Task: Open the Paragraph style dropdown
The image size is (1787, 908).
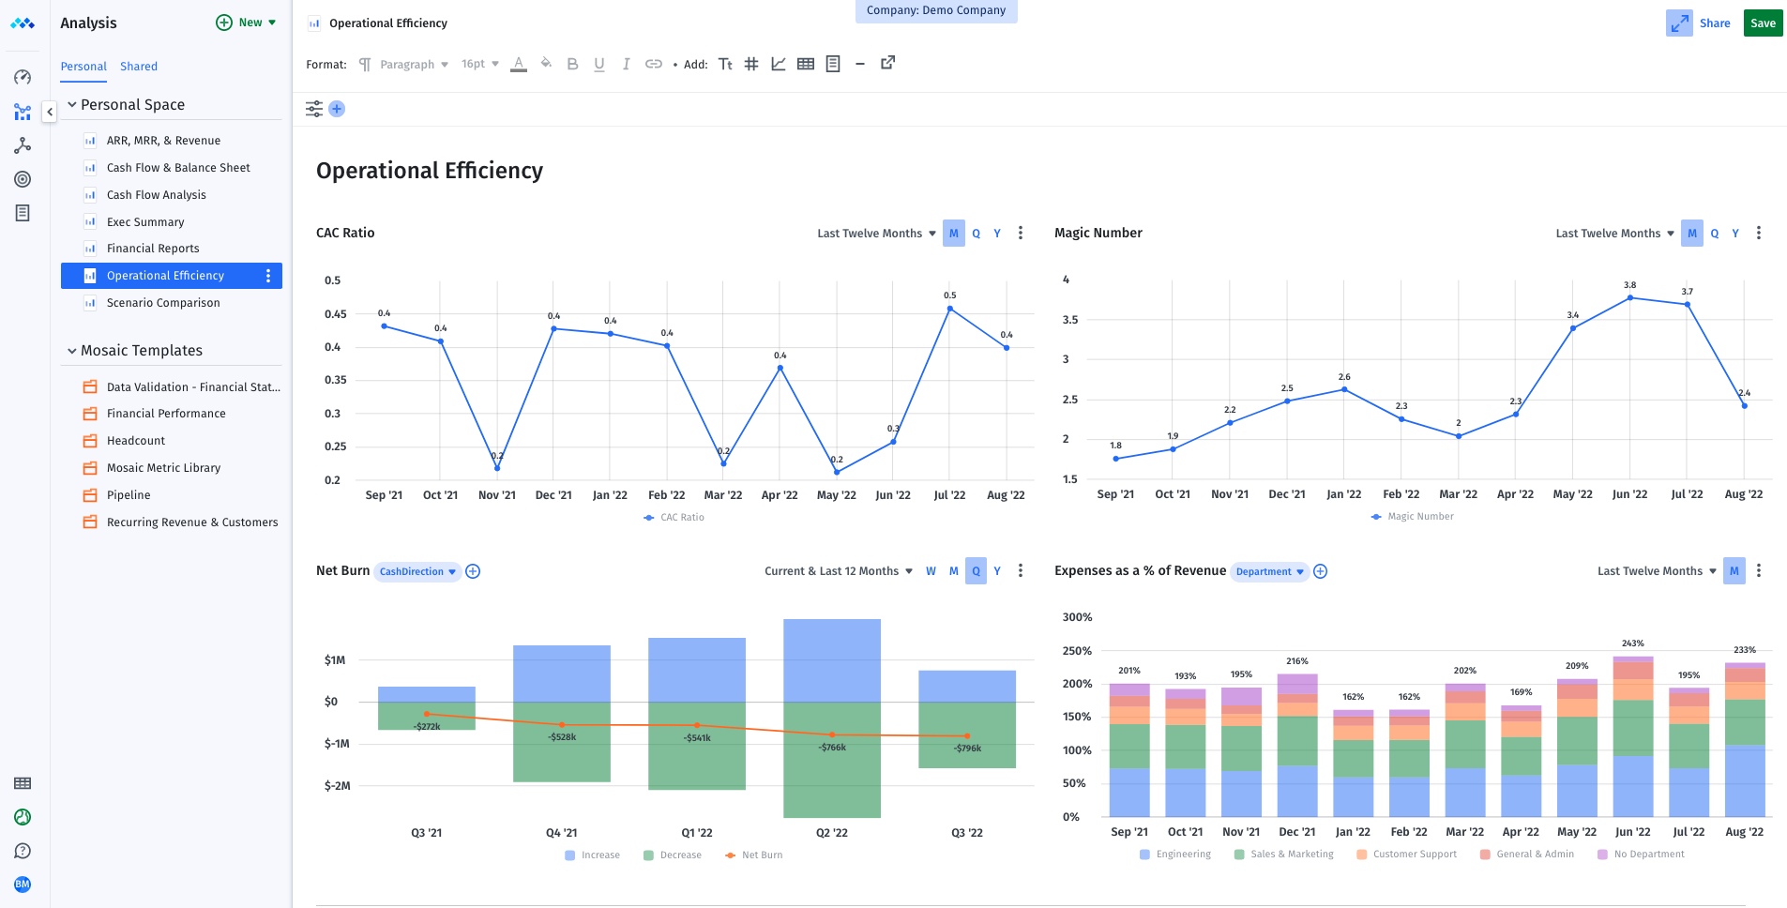Action: 414,65
